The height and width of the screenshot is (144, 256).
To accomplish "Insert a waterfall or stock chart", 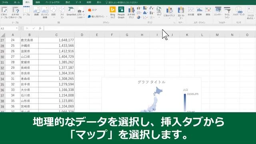I will (152, 8).
